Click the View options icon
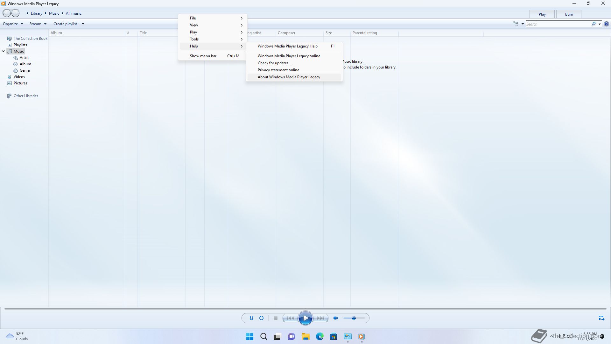Viewport: 611px width, 344px height. click(x=516, y=24)
